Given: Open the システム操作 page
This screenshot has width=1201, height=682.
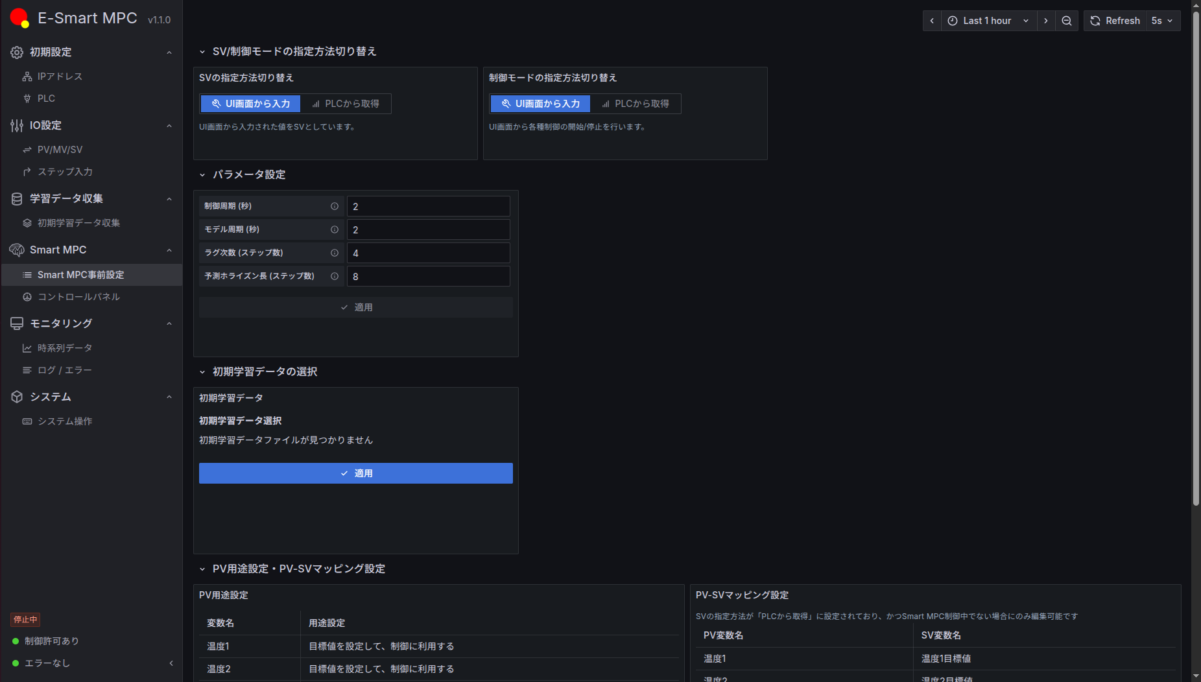Looking at the screenshot, I should pos(65,421).
